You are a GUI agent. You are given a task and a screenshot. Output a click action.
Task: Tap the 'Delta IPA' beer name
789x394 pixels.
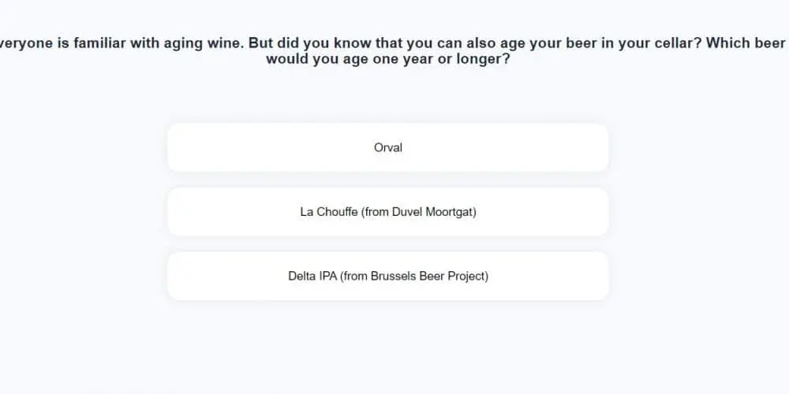[x=312, y=276]
